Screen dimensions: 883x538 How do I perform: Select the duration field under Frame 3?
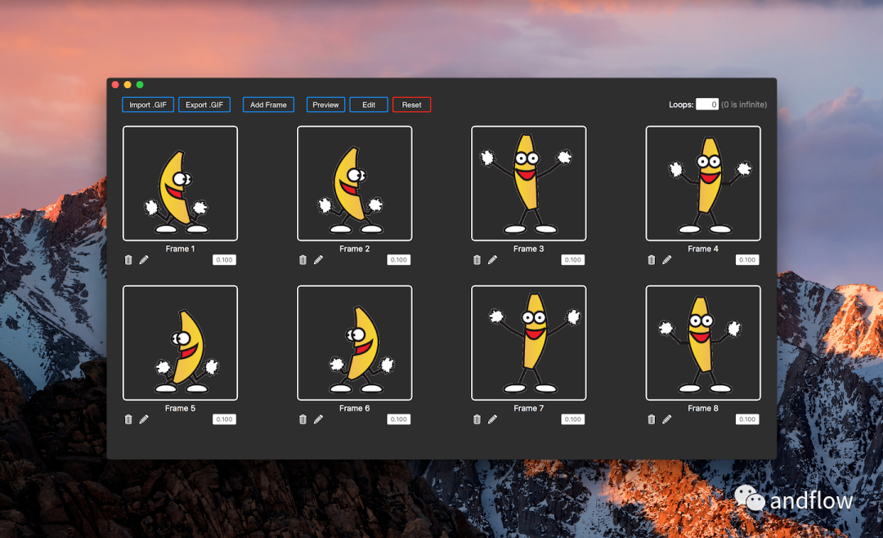[x=572, y=259]
